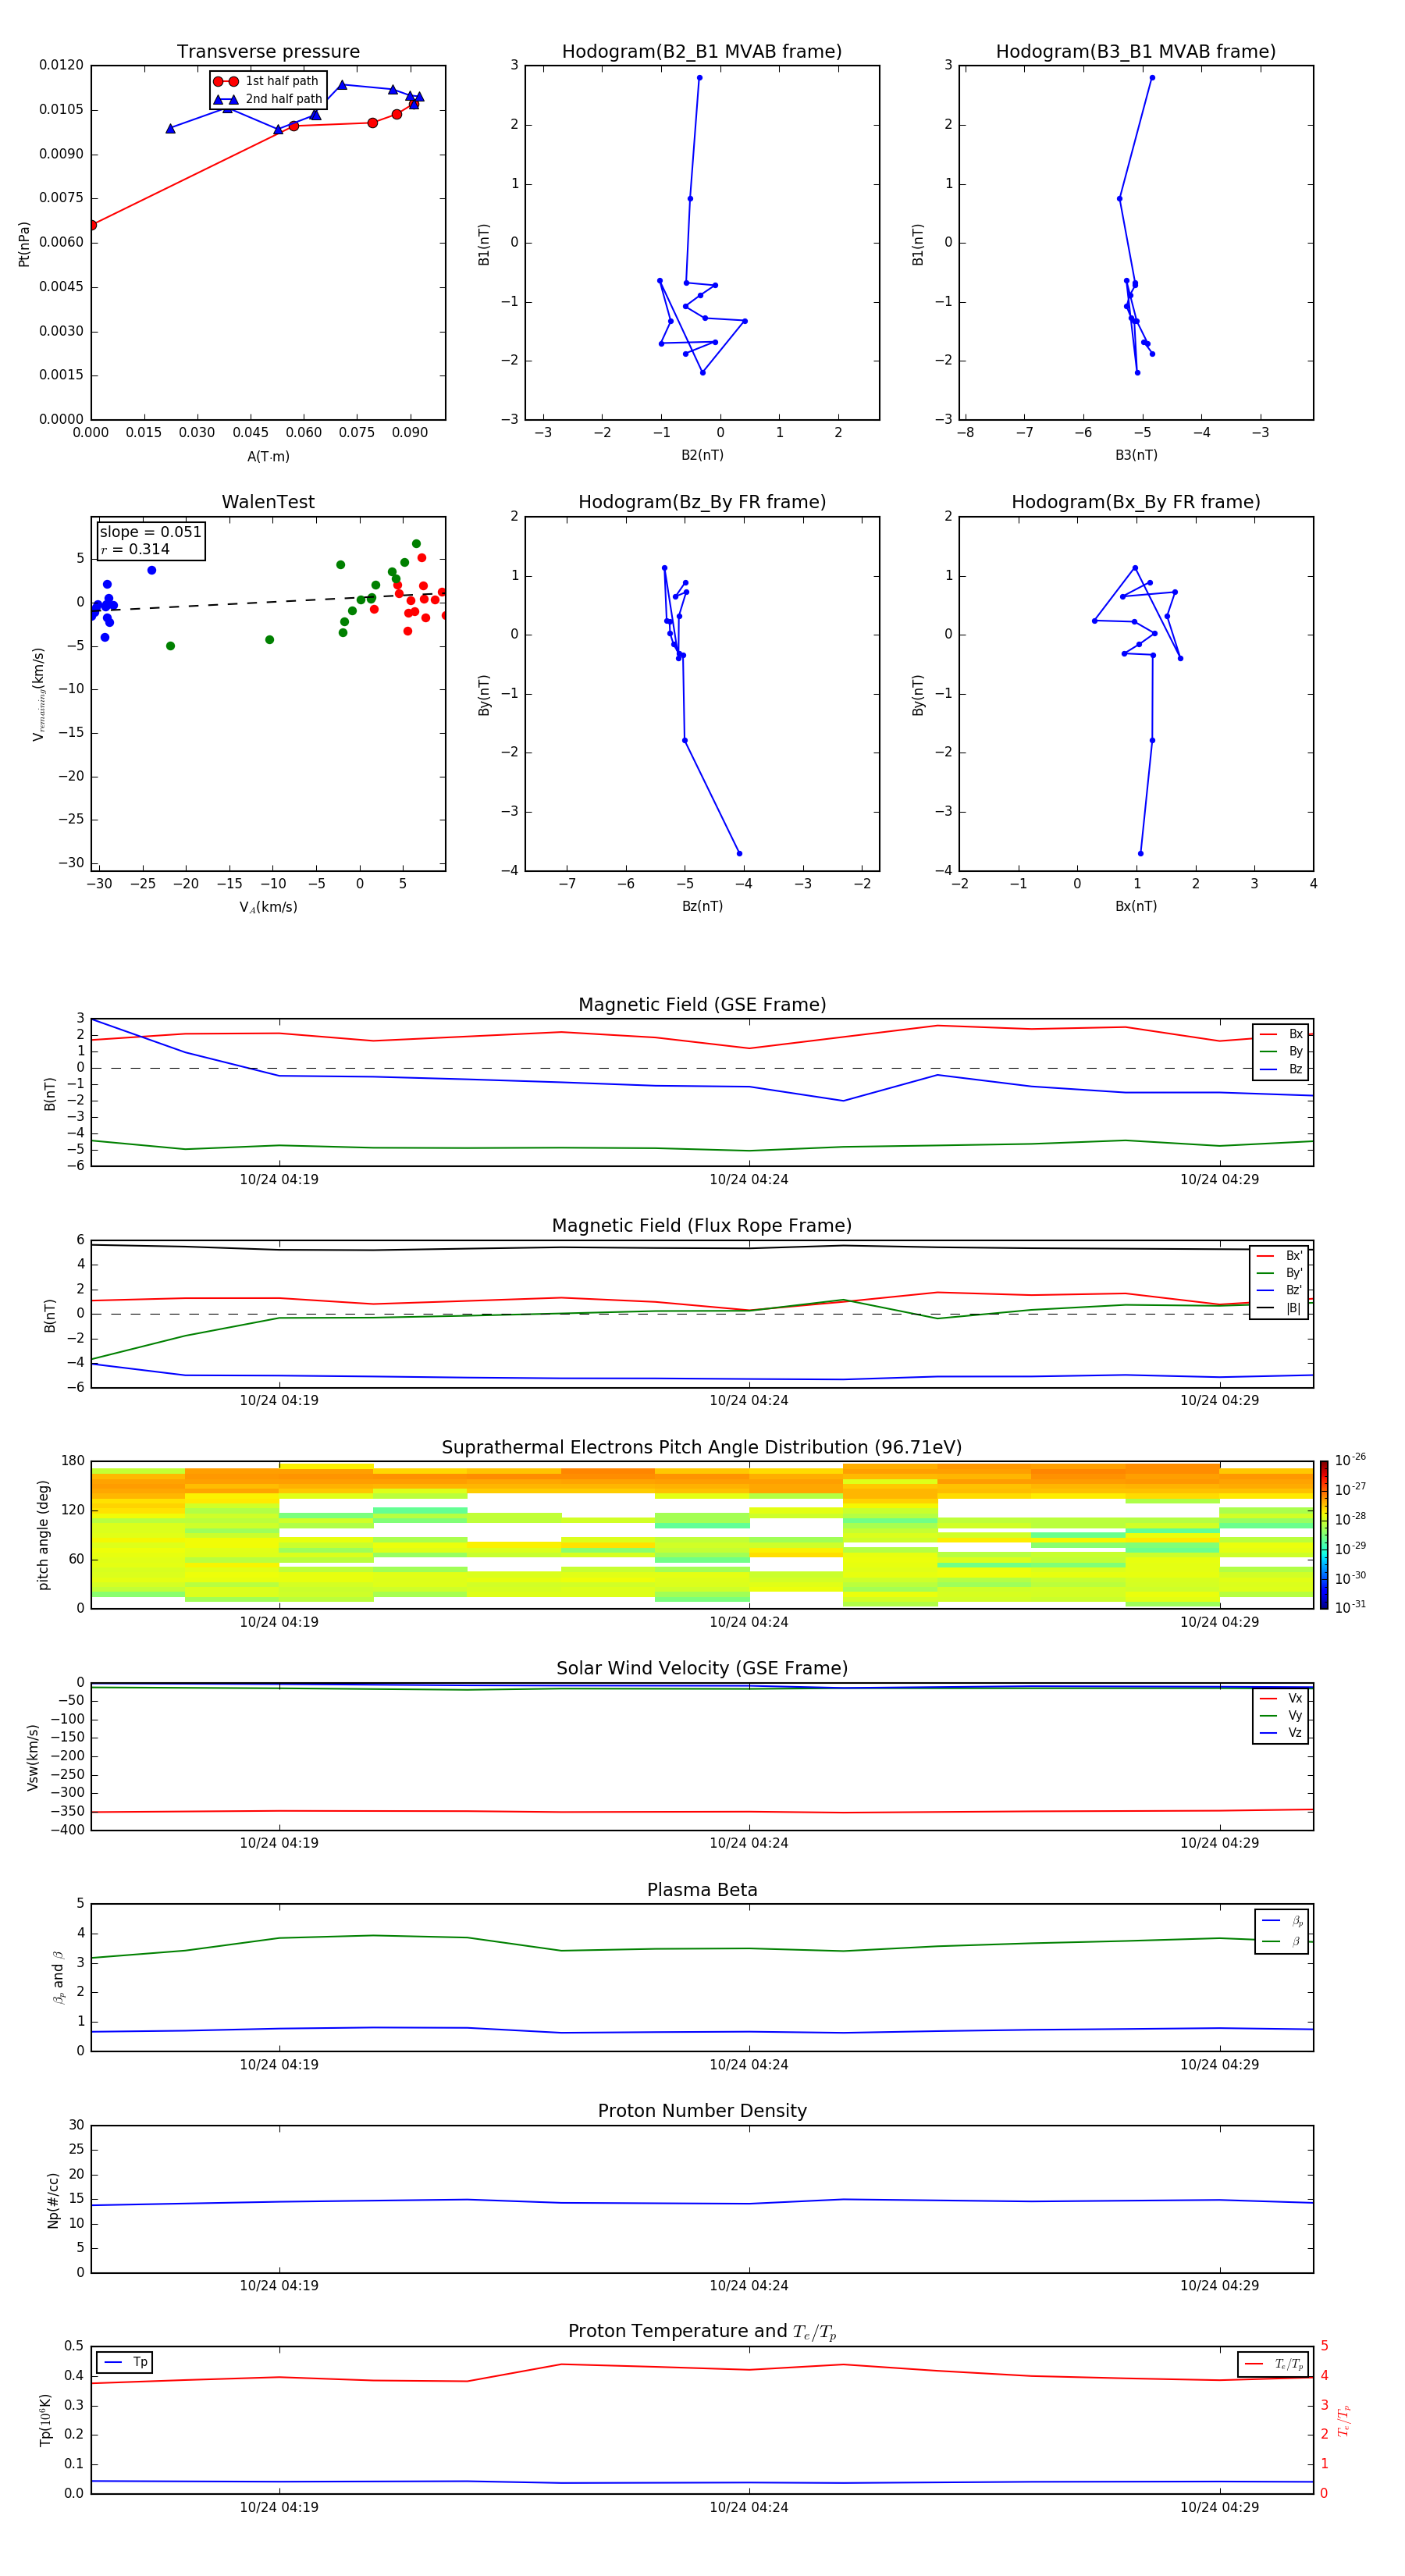
Task: Click the V_remaining(km/s) y-axis label
Action: point(38,694)
